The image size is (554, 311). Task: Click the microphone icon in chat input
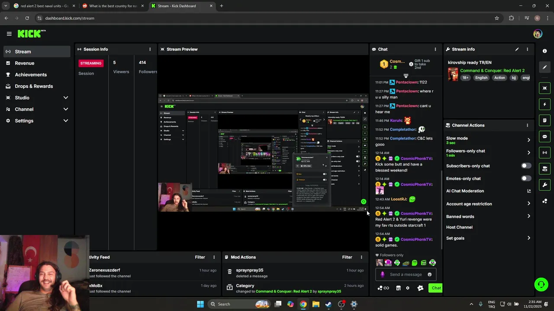(x=382, y=274)
